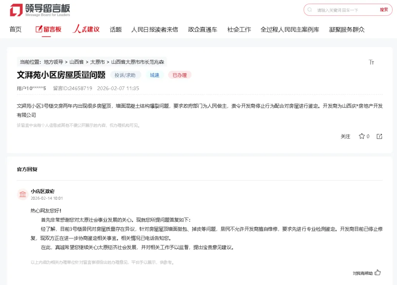Click the 小店区政府 responder name
Screen dimensions: 397x285
coord(43,191)
